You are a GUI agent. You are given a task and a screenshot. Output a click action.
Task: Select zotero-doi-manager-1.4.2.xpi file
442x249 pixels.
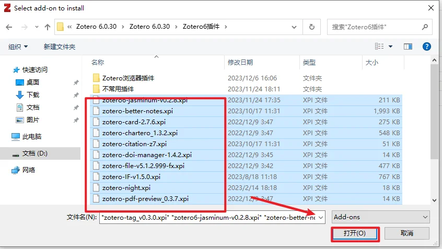(147, 155)
